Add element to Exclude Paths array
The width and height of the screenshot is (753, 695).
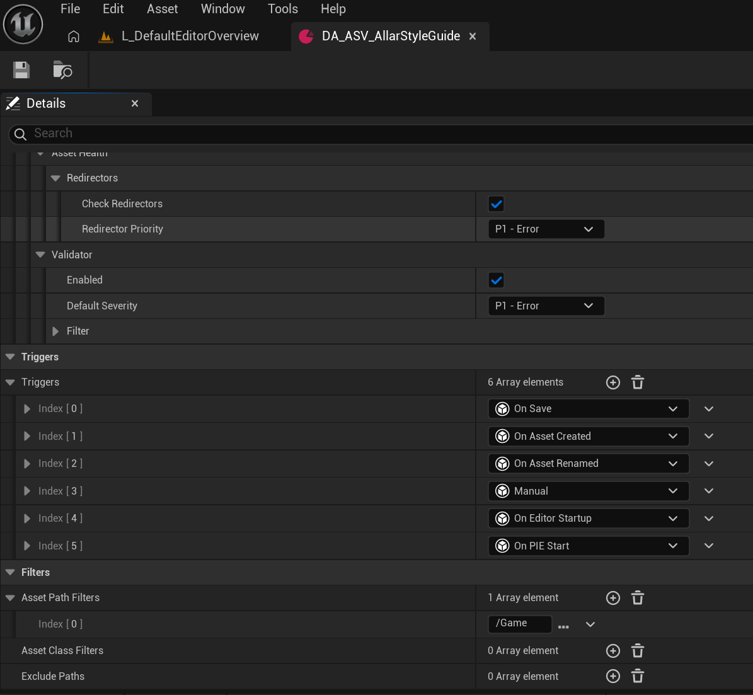[x=612, y=676]
